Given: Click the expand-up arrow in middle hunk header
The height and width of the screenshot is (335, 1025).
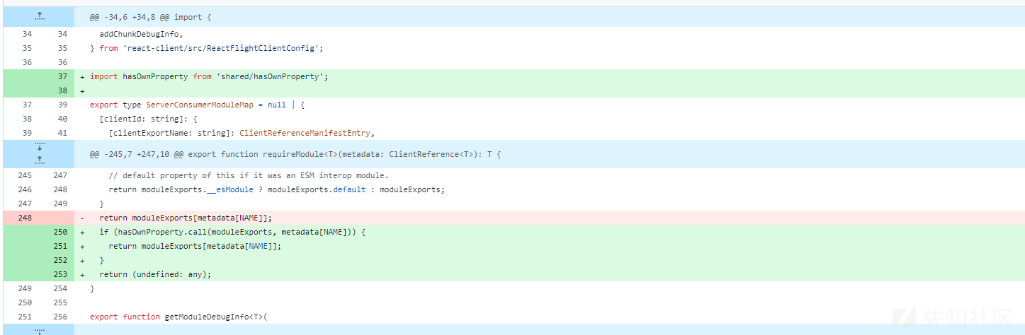Looking at the screenshot, I should (x=40, y=160).
